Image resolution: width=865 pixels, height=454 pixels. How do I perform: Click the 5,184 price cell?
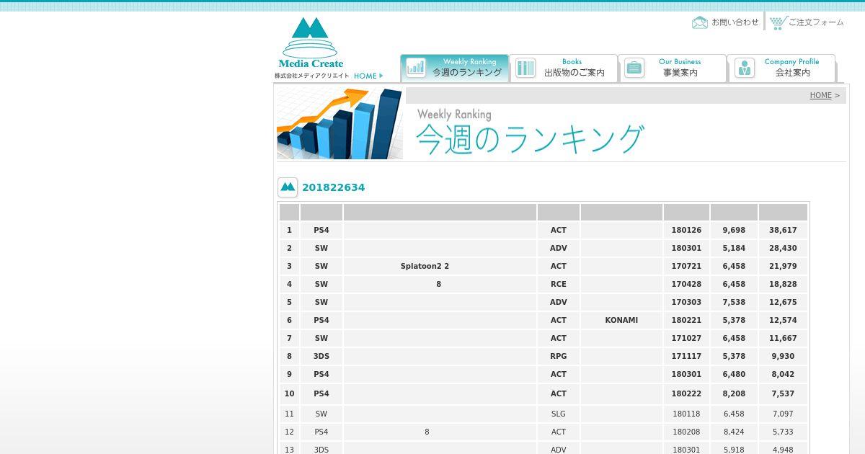(x=734, y=248)
